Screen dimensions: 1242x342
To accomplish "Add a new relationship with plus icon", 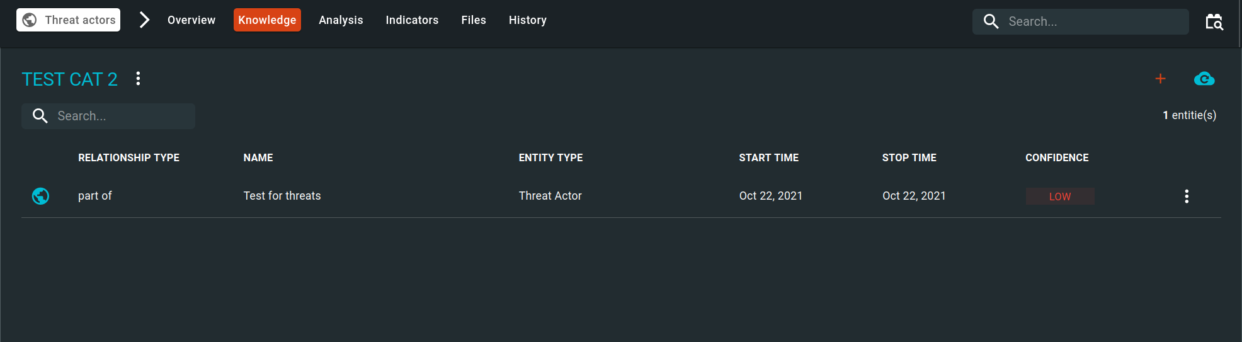I will 1160,79.
